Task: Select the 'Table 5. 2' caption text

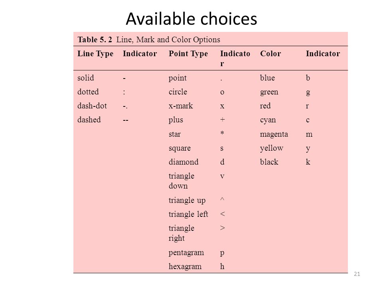Action: (x=95, y=39)
